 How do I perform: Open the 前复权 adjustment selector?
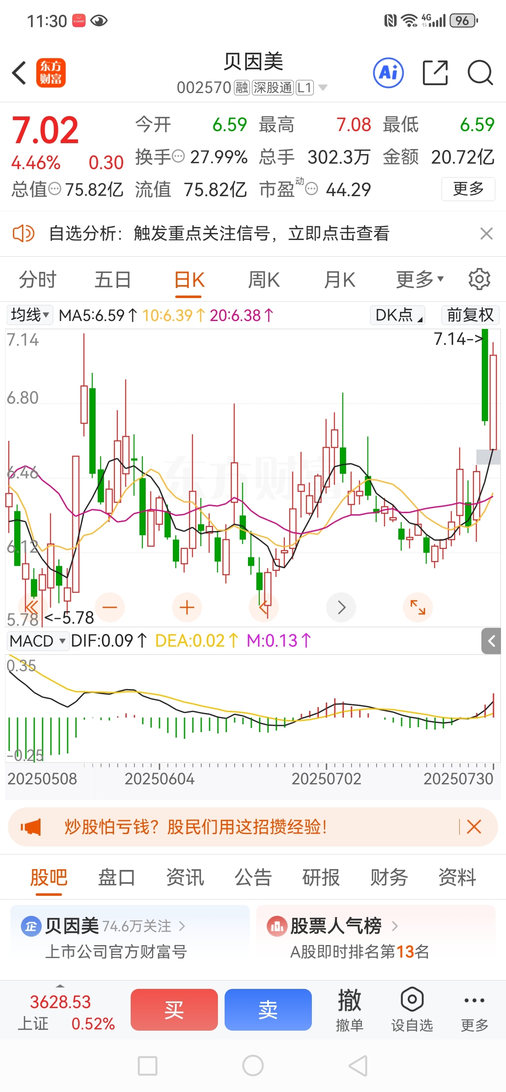coord(471,315)
